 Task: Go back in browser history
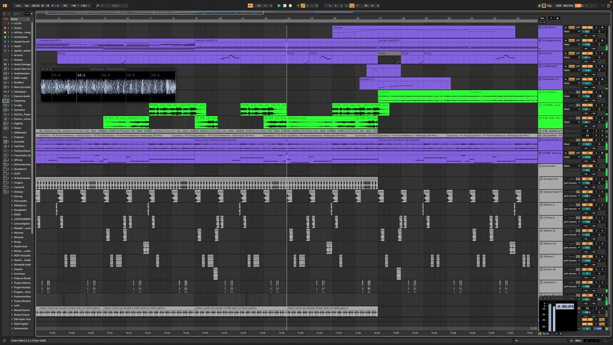(x=4, y=14)
